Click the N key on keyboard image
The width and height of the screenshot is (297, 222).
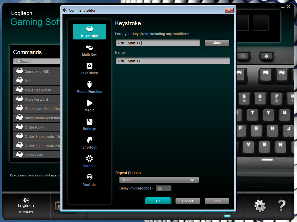pos(280,147)
